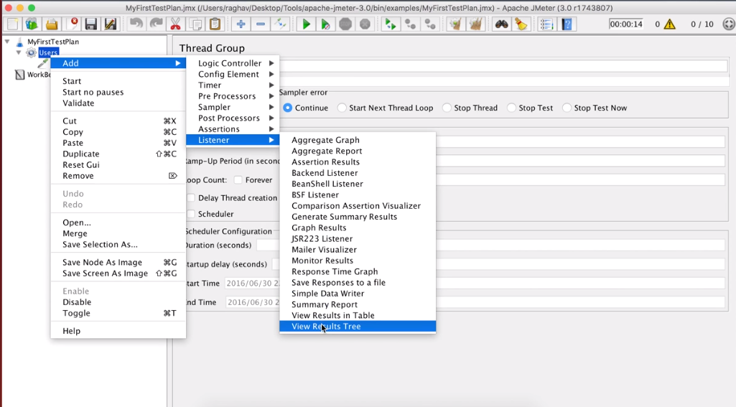Click the double broom Clear All icon
Viewport: 736px width, 407px height.
(x=475, y=24)
